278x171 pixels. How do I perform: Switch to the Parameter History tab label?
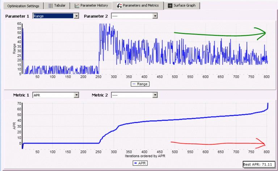coord(94,6)
